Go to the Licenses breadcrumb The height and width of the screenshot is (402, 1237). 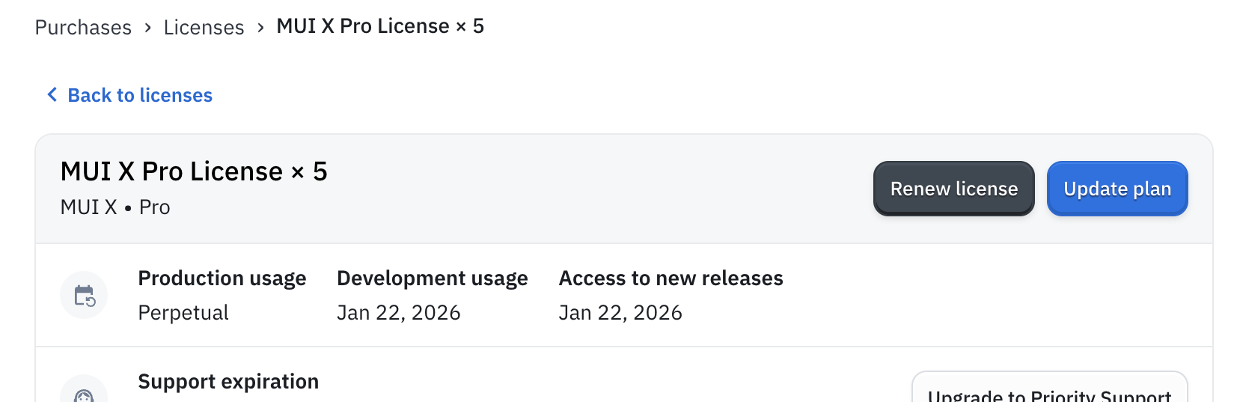click(204, 28)
